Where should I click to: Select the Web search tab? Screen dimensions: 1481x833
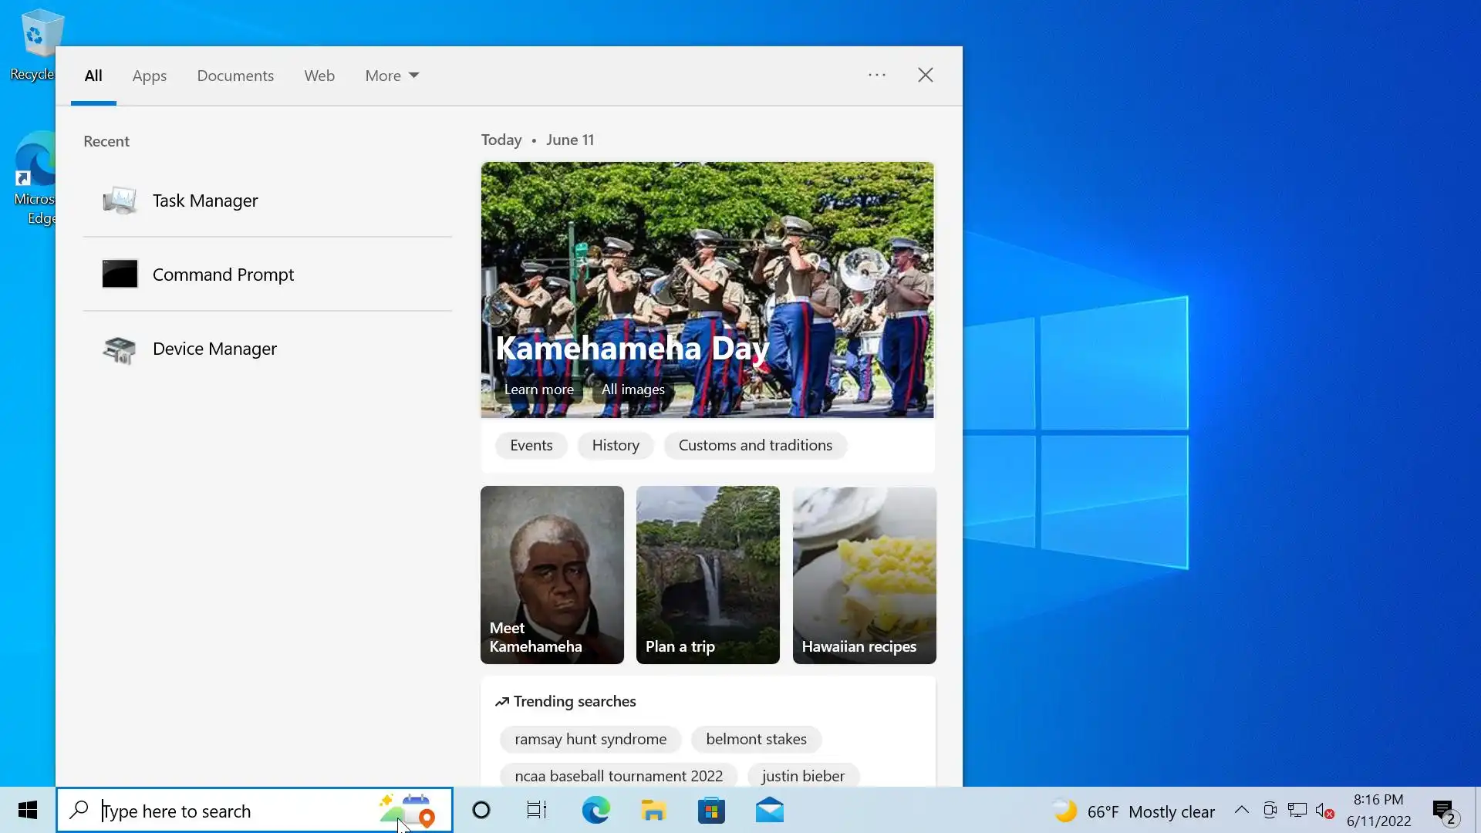(x=319, y=76)
